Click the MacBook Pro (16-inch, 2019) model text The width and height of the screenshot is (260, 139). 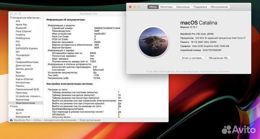pos(197,34)
